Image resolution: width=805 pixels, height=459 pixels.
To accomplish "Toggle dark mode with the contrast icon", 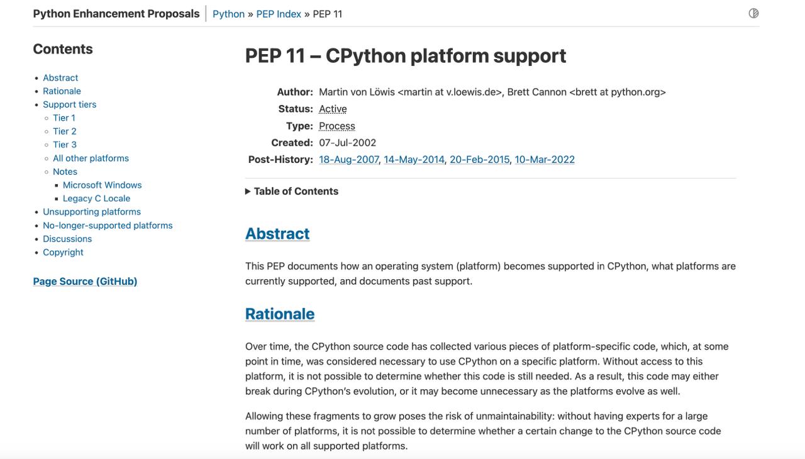I will coord(753,13).
